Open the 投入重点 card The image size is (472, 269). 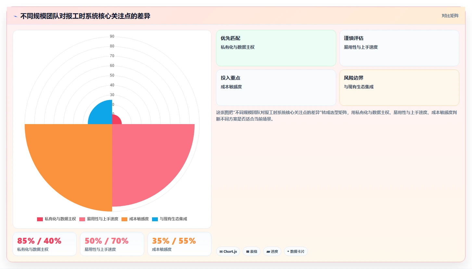point(276,88)
